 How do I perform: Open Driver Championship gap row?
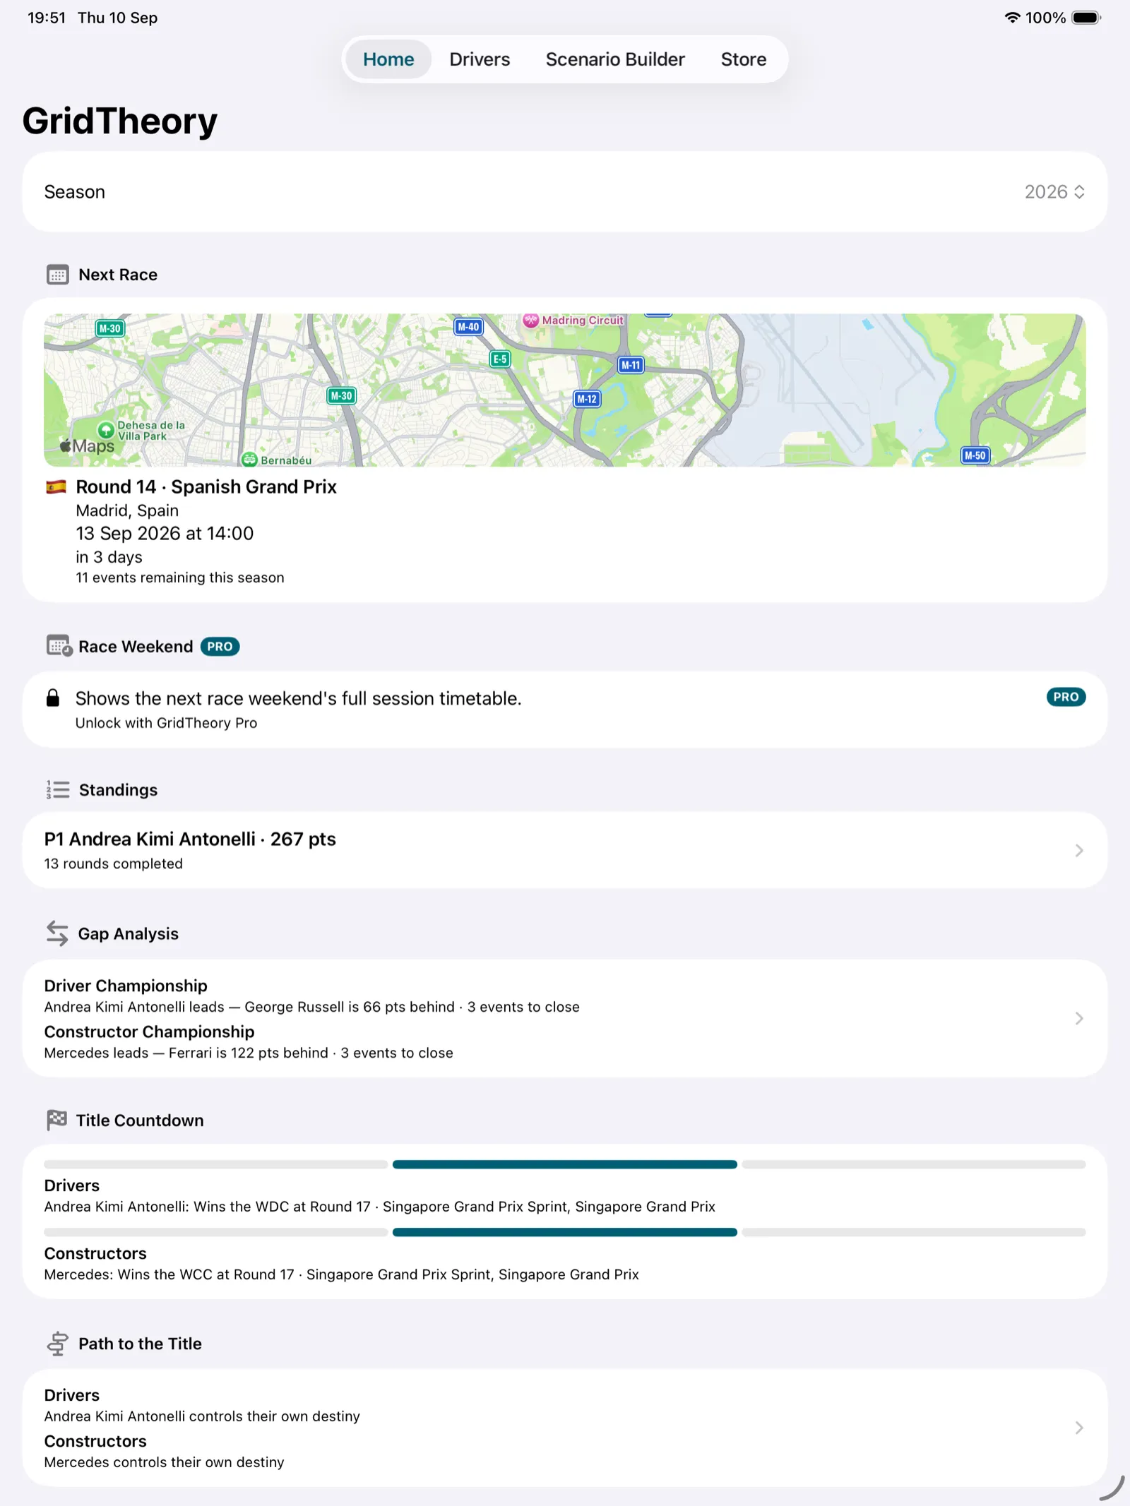pyautogui.click(x=311, y=996)
